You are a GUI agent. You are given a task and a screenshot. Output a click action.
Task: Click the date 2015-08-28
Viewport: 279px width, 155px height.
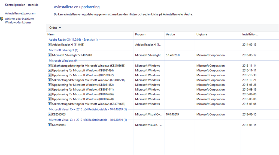tap(249, 85)
